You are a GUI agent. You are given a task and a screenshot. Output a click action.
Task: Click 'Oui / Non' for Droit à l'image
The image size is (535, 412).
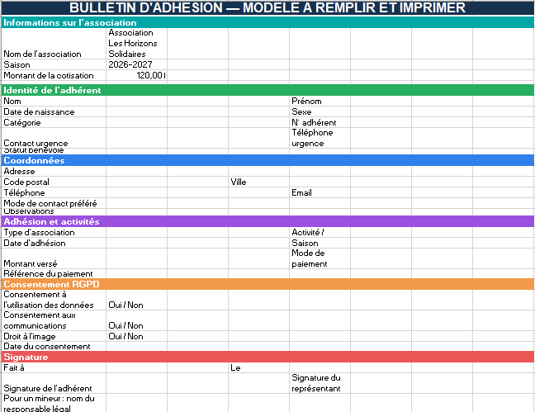tap(136, 336)
